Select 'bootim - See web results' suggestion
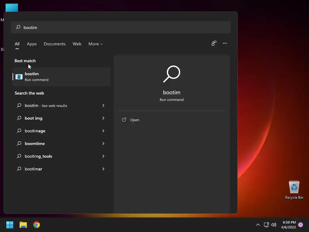 point(61,105)
